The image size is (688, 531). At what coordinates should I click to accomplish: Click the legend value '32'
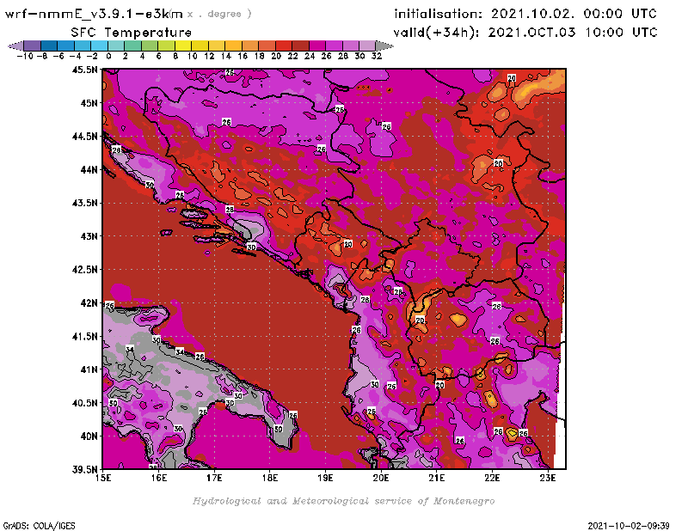(377, 56)
